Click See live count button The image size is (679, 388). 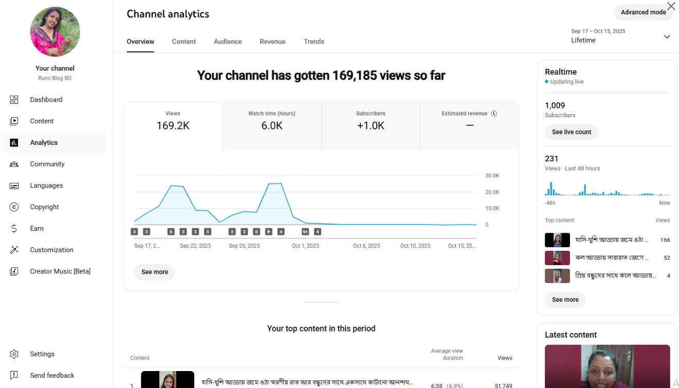(571, 132)
